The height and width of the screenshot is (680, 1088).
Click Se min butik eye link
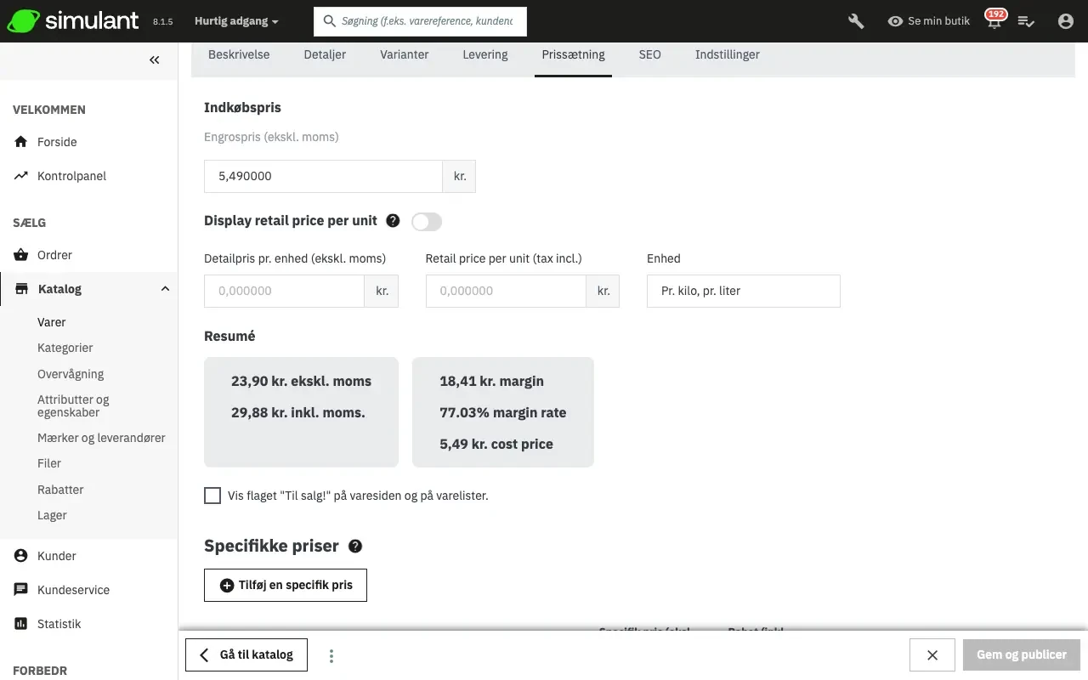tap(928, 21)
